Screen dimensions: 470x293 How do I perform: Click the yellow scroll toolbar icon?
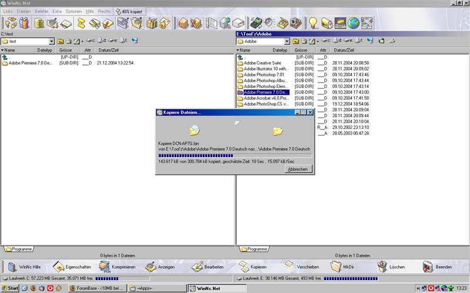[81, 23]
